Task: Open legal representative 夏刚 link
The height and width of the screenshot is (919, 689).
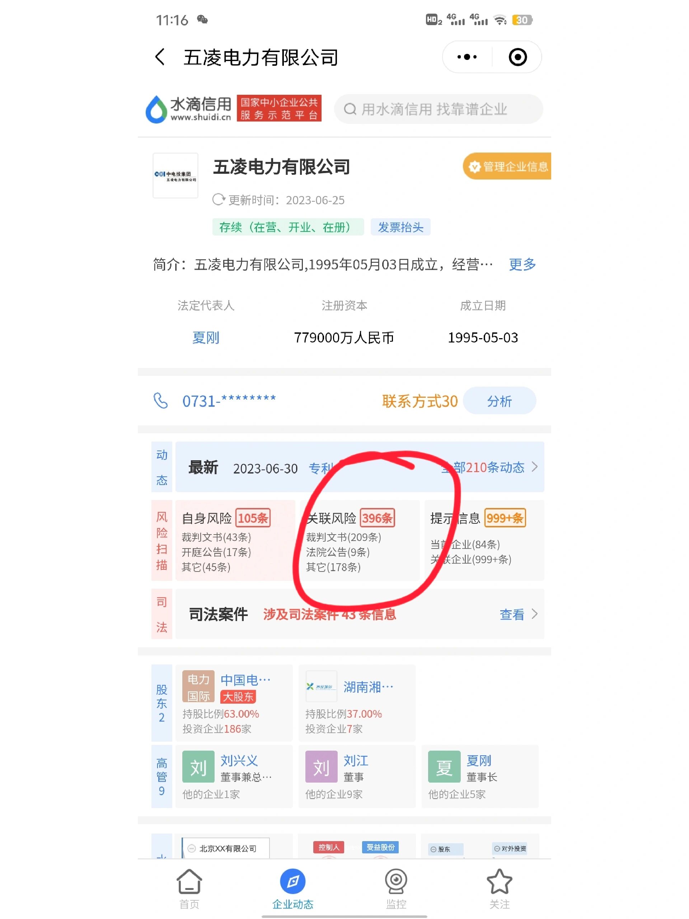Action: tap(206, 337)
